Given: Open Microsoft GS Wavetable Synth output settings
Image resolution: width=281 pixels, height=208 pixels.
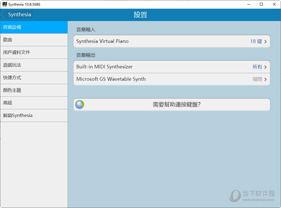Looking at the screenshot, I should (172, 79).
